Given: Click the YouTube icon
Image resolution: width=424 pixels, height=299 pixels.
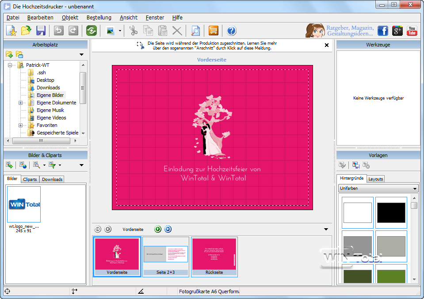Looking at the screenshot, I should point(412,31).
